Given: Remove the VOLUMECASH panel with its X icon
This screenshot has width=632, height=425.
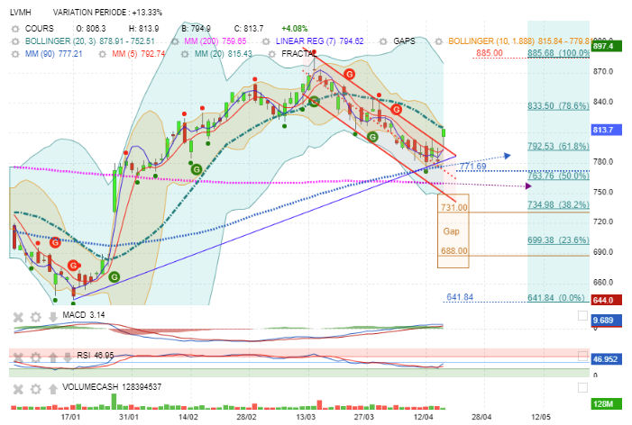Looking at the screenshot, I should 18,389.
